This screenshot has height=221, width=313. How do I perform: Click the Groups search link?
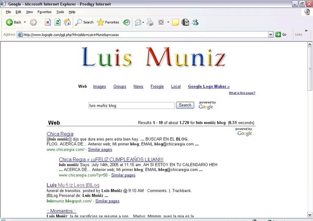[x=120, y=87]
